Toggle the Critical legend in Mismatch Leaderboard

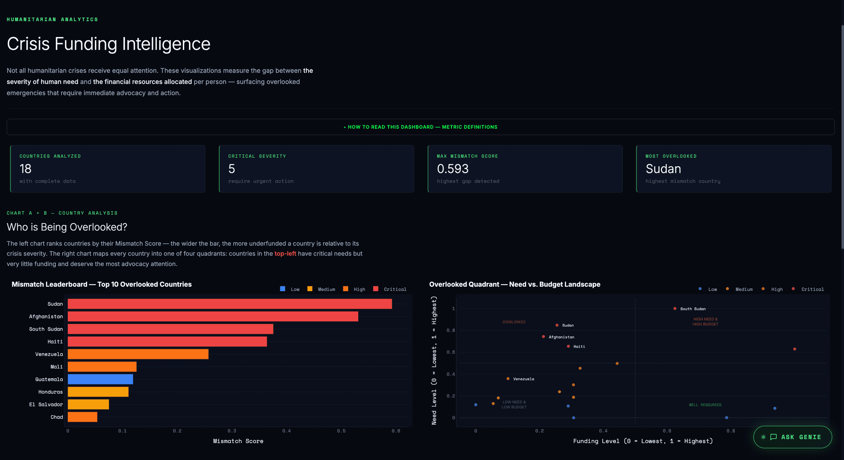(376, 289)
